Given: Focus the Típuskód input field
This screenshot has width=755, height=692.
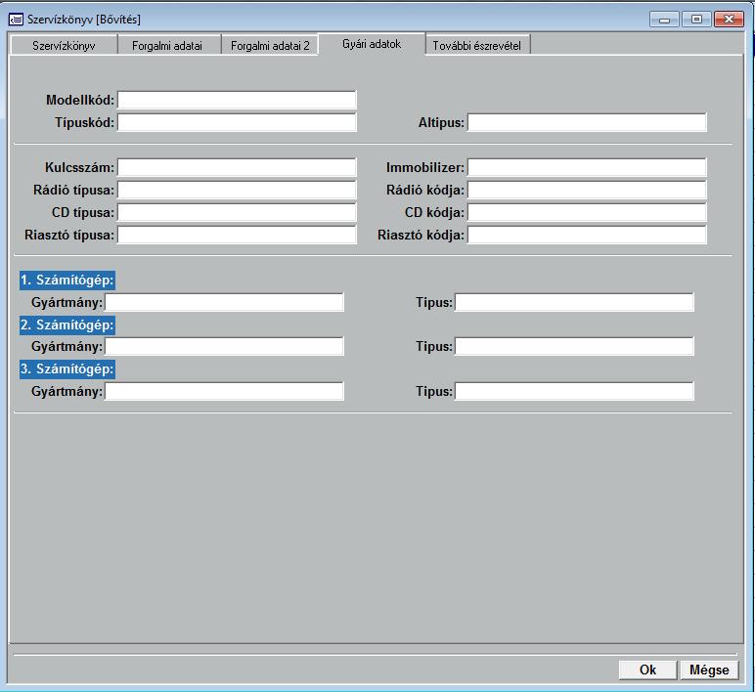Looking at the screenshot, I should pos(237,123).
